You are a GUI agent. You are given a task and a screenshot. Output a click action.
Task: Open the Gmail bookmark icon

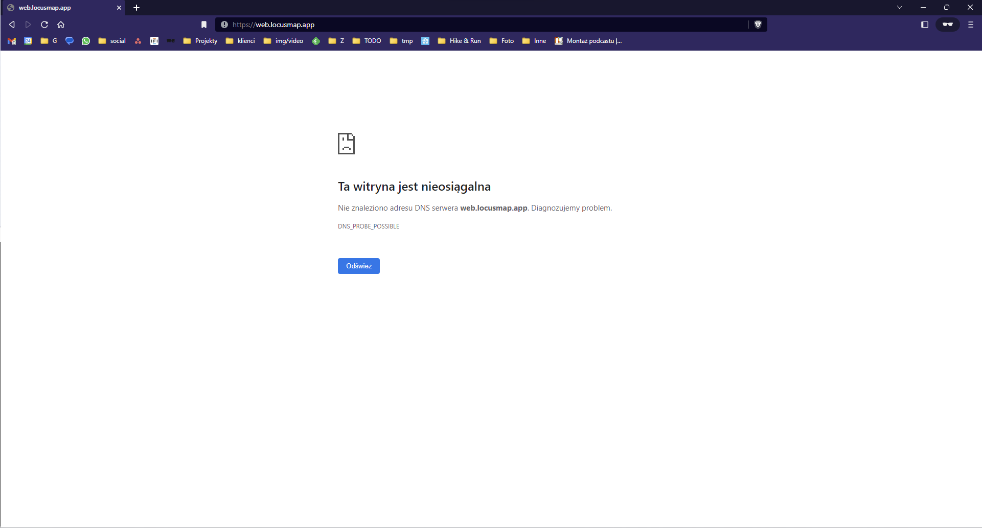point(12,41)
